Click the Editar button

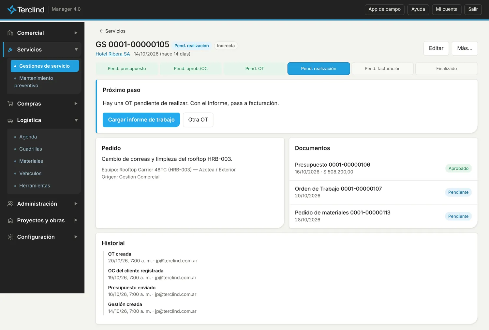436,48
